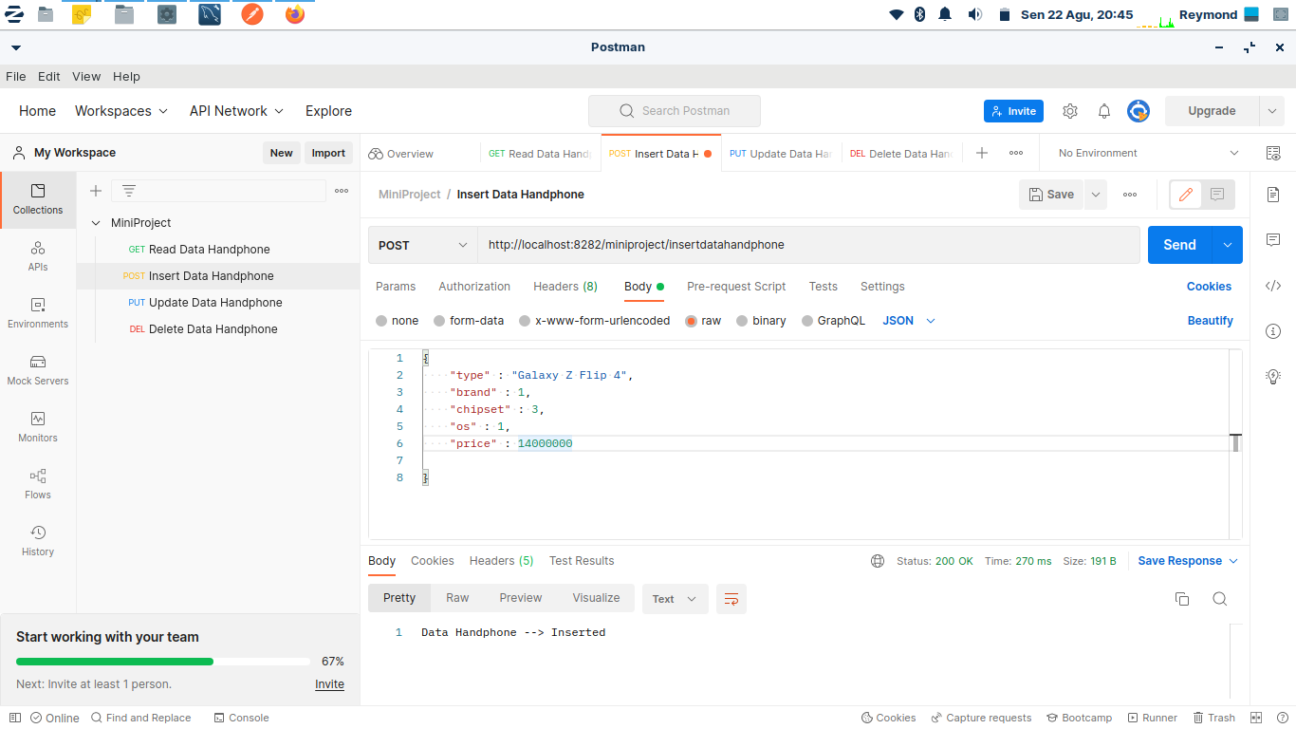
Task: Open the Environments sidebar panel
Action: [38, 313]
